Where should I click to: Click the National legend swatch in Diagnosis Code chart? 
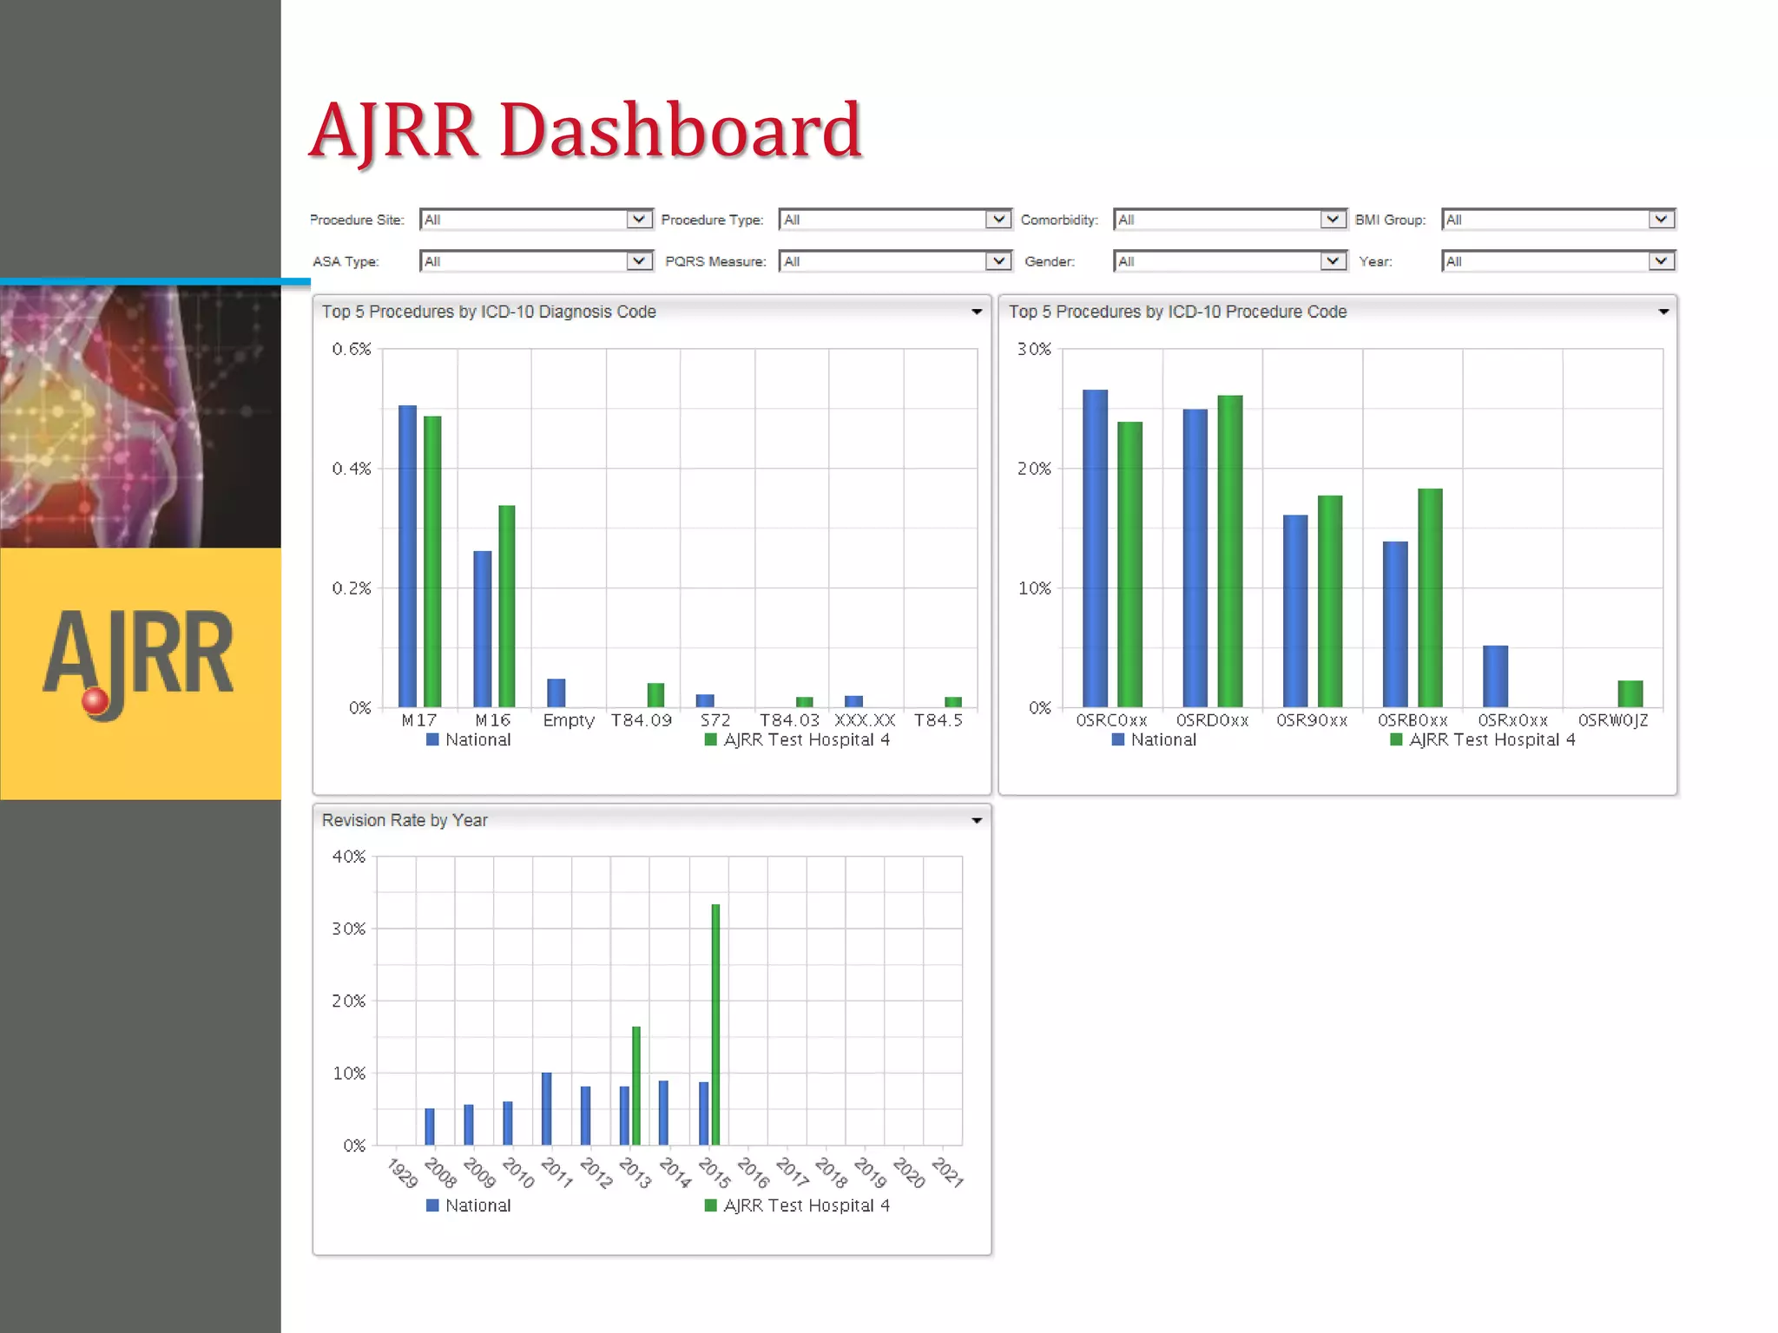pyautogui.click(x=432, y=740)
